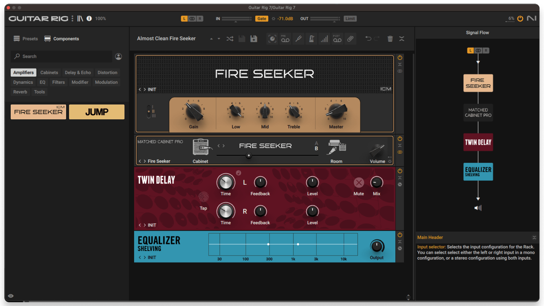
Task: Switch to the Presets tab
Action: point(26,39)
